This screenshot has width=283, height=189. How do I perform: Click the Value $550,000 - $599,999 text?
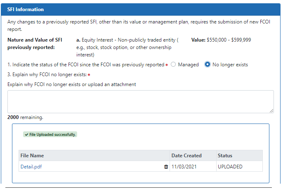pos(221,40)
